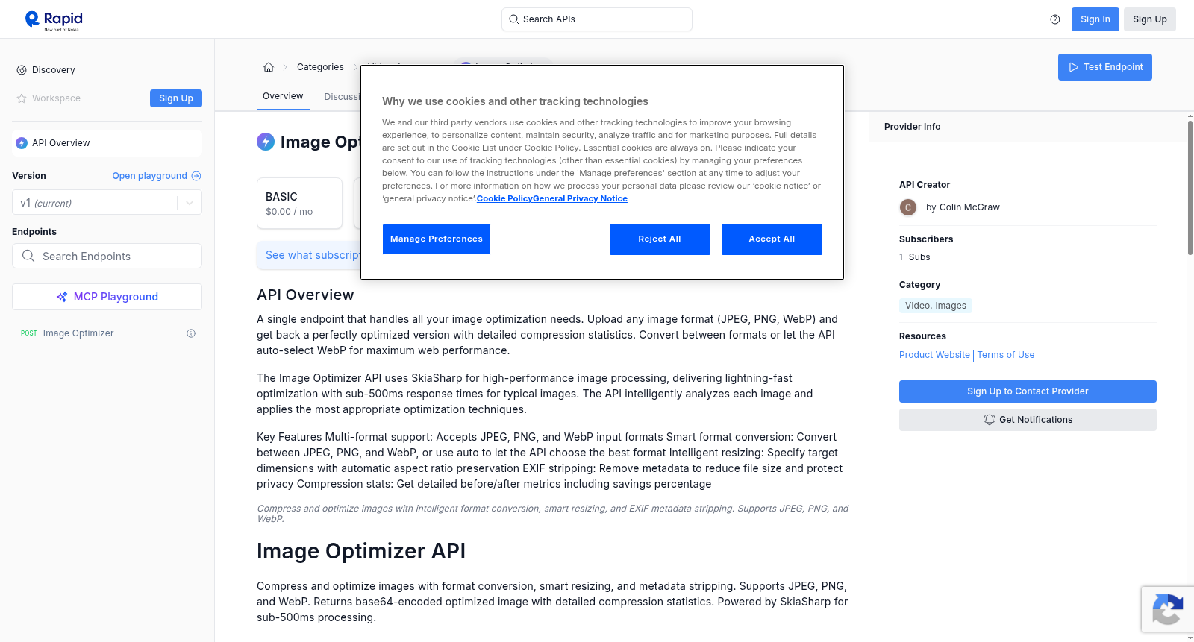Click the Test Endpoint button
The height and width of the screenshot is (642, 1194).
[x=1105, y=67]
